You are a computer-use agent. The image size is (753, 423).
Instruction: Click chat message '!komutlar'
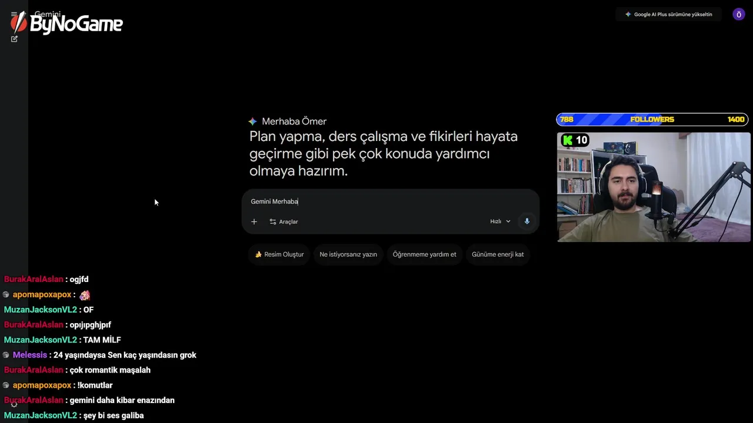coord(95,385)
